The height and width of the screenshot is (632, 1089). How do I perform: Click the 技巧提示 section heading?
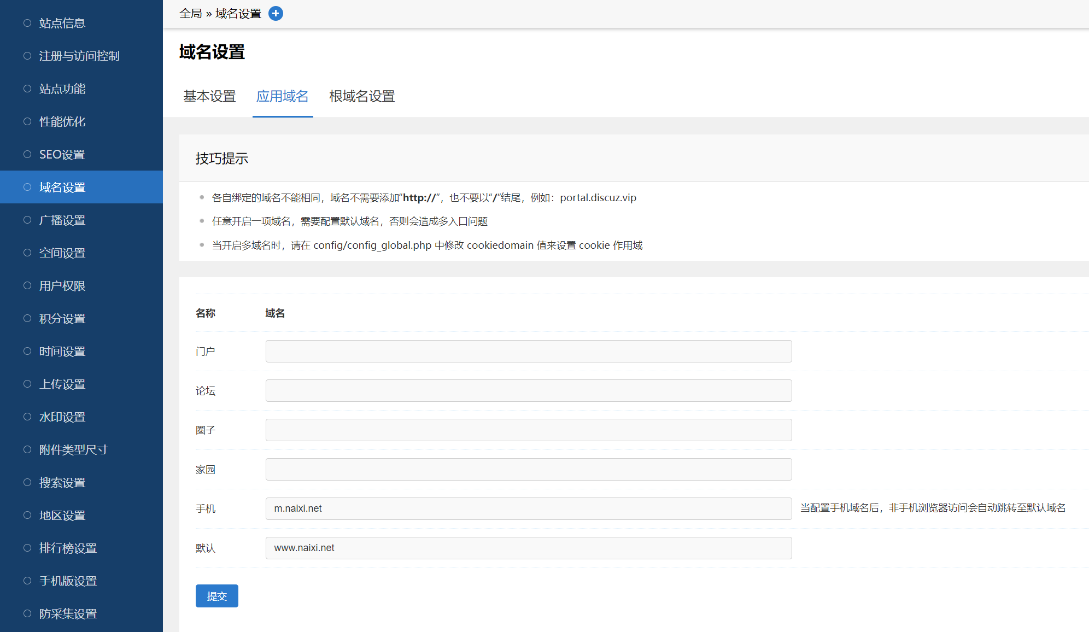[222, 159]
